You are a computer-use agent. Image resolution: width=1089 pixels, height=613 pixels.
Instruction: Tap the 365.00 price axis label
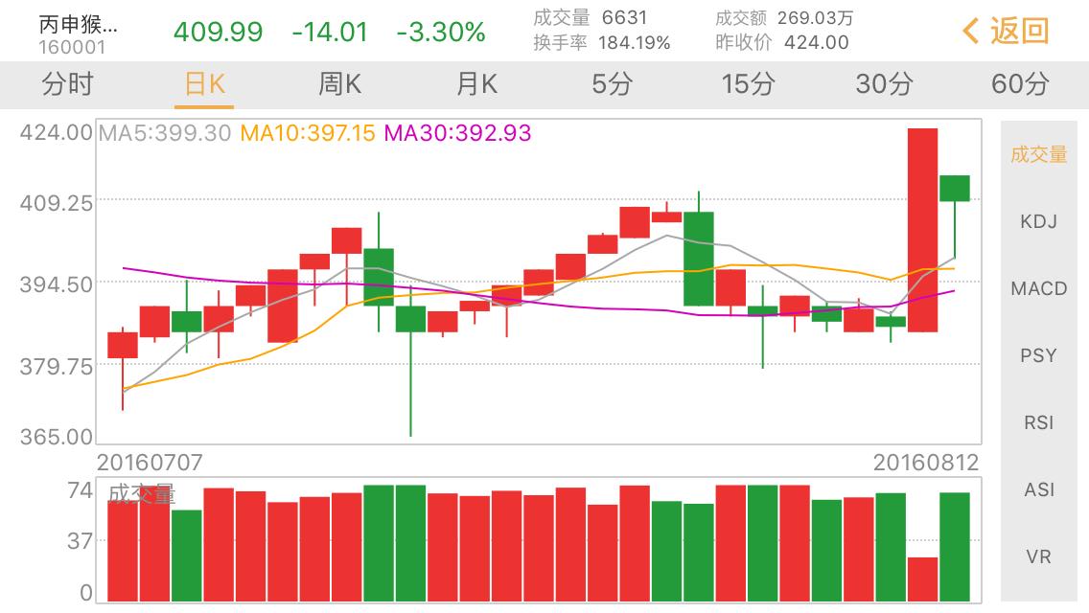tap(57, 437)
